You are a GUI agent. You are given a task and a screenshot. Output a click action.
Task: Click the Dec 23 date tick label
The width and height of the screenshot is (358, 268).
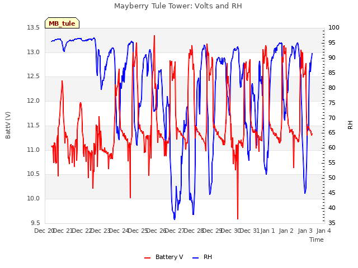pyautogui.click(x=101, y=231)
